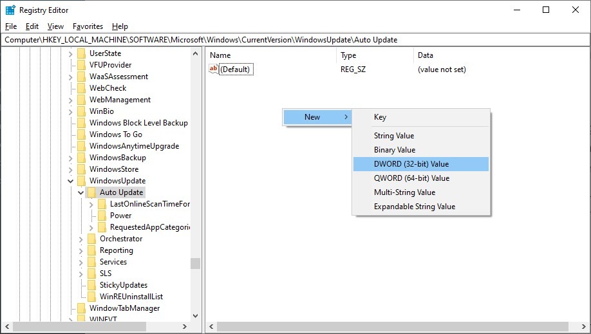The image size is (591, 334).
Task: Click the tree pane scroll up arrow
Action: click(x=195, y=53)
